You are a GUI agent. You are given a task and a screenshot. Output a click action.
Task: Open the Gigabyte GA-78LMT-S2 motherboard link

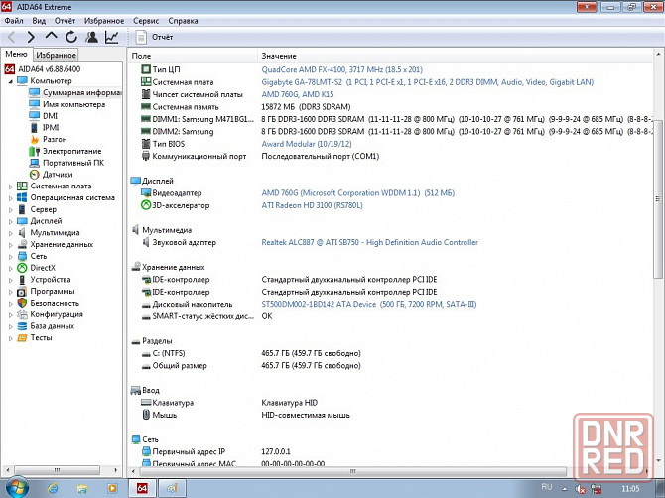(428, 82)
